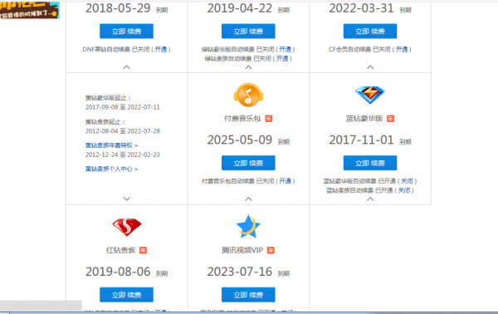Disable 蓝钻豪华版自动续费 via 关闭 link
This screenshot has width=498, height=314.
pos(407,181)
